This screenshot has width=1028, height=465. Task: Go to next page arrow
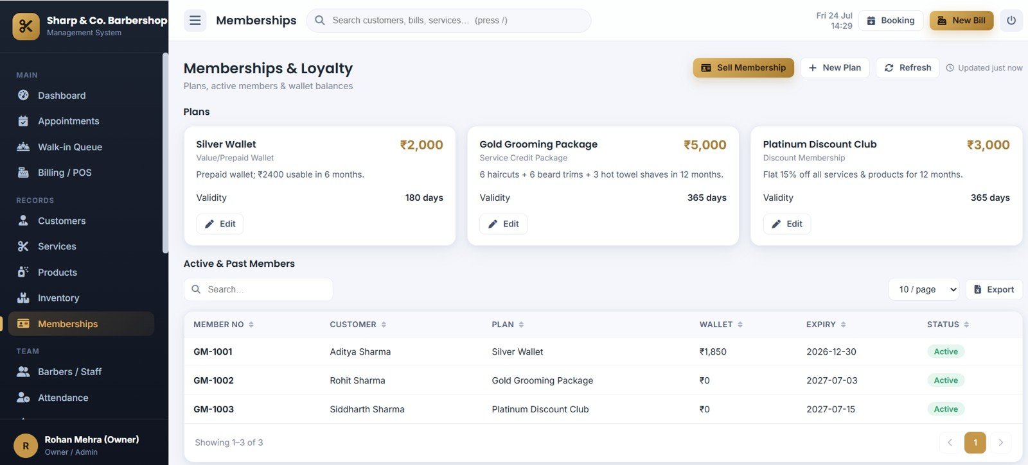(1000, 443)
